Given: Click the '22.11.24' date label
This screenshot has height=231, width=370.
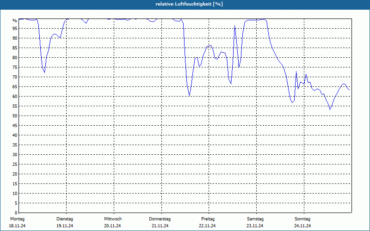Looking at the screenshot, I should tap(207, 226).
